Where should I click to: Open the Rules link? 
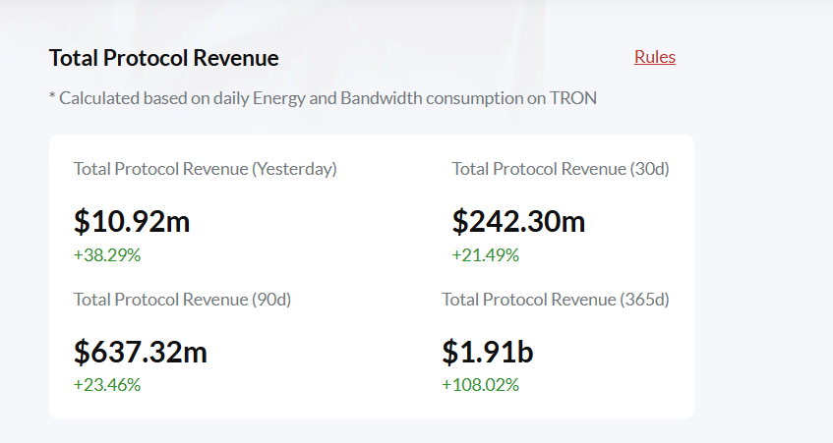(x=654, y=57)
